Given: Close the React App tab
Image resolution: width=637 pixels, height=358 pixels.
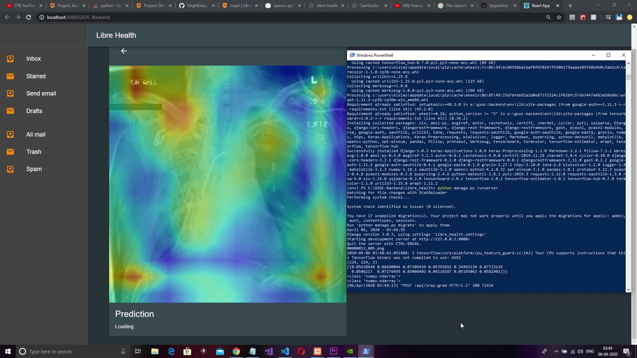Looking at the screenshot, I should click(558, 6).
